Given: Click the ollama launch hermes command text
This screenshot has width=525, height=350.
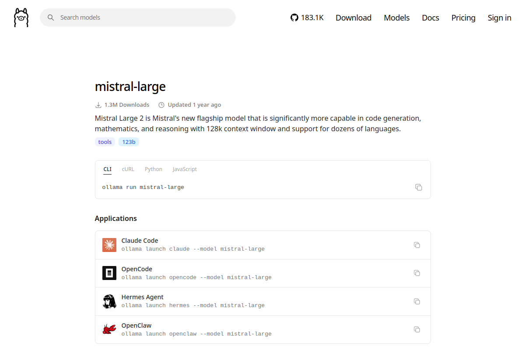Looking at the screenshot, I should point(193,305).
